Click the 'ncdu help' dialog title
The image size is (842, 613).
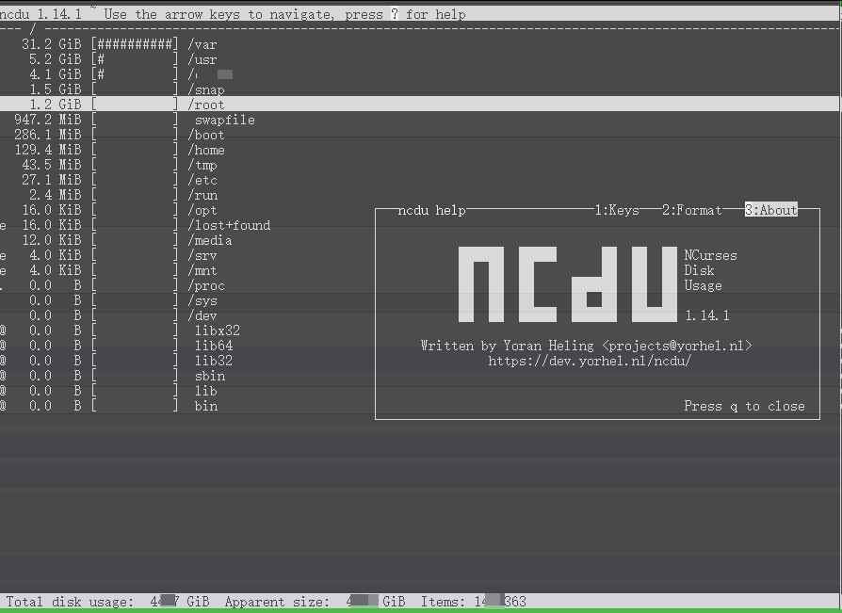[431, 210]
